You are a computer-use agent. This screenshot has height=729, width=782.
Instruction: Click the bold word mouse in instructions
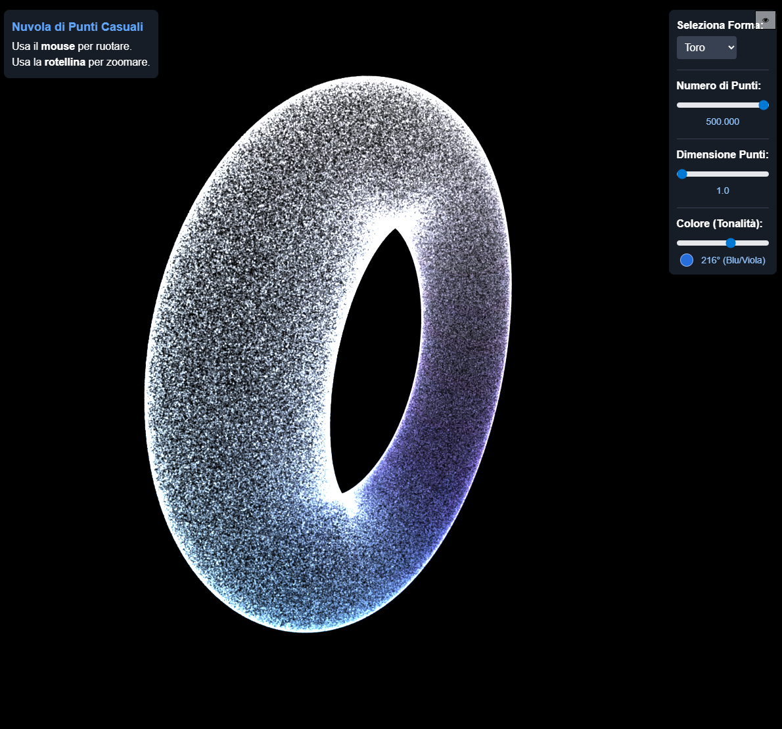(58, 47)
